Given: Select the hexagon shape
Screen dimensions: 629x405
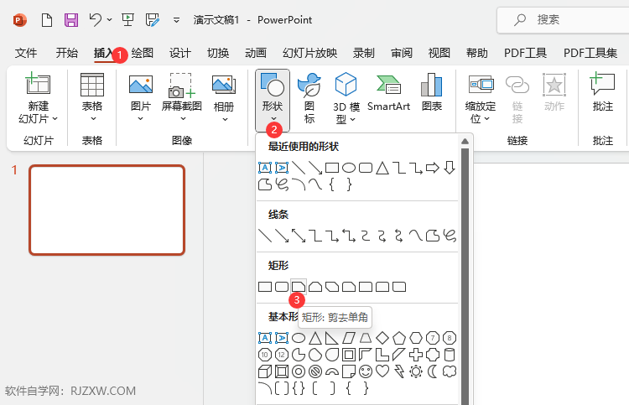Looking at the screenshot, I should pyautogui.click(x=416, y=338).
